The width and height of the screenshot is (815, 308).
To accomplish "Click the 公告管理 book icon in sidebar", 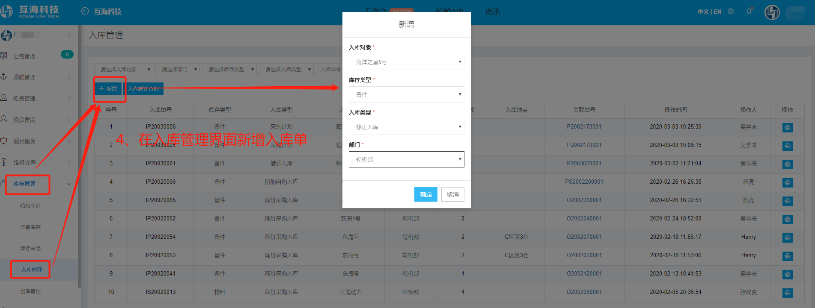I will tap(4, 55).
